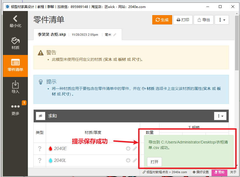
Task: Click the edit pencil on the 2040L row
Action: 135,161
